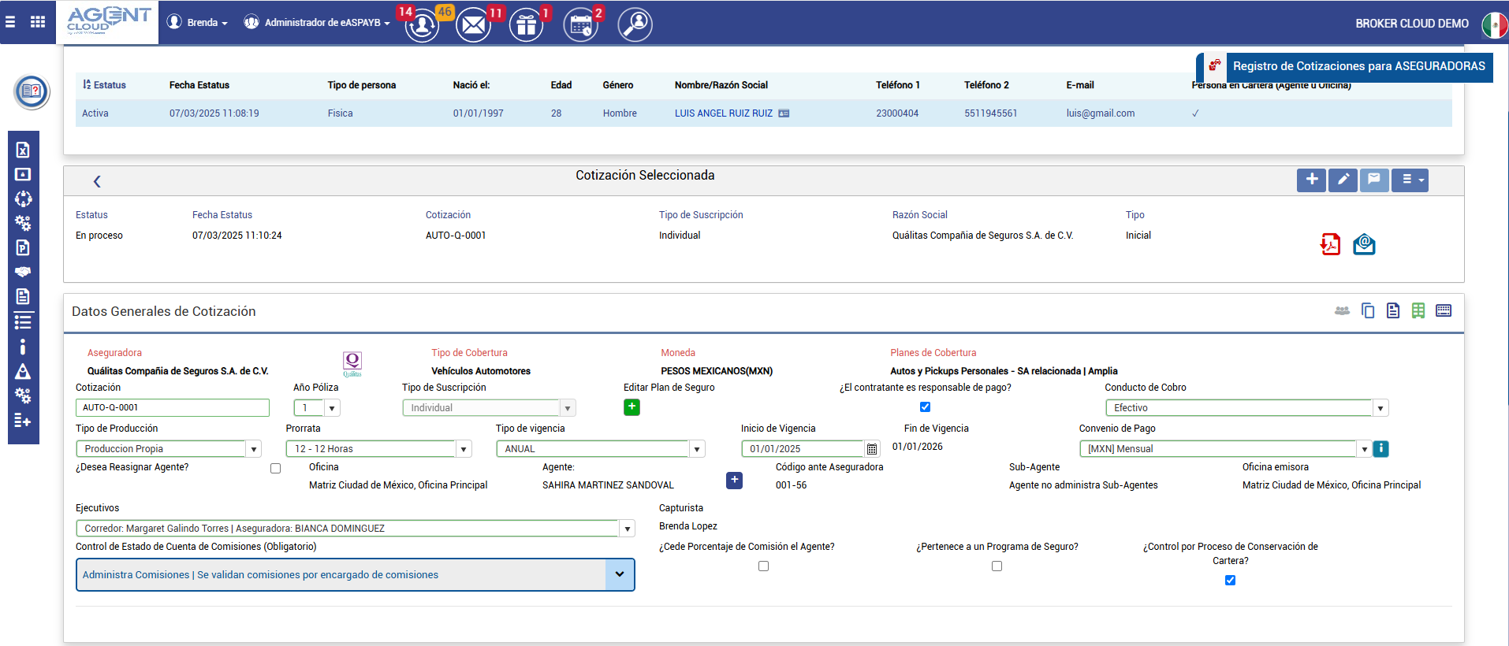Image resolution: width=1509 pixels, height=646 pixels.
Task: Add a new quotation with the plus button
Action: 1311,180
